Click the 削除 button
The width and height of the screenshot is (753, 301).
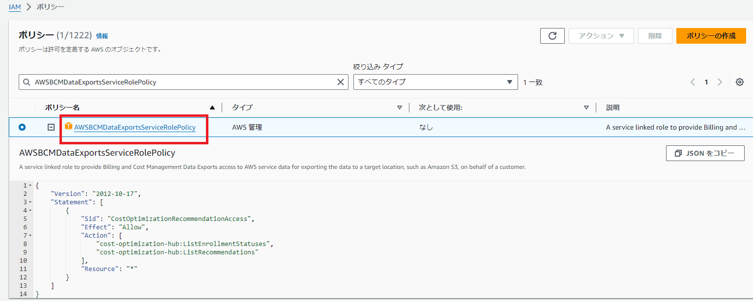(655, 36)
